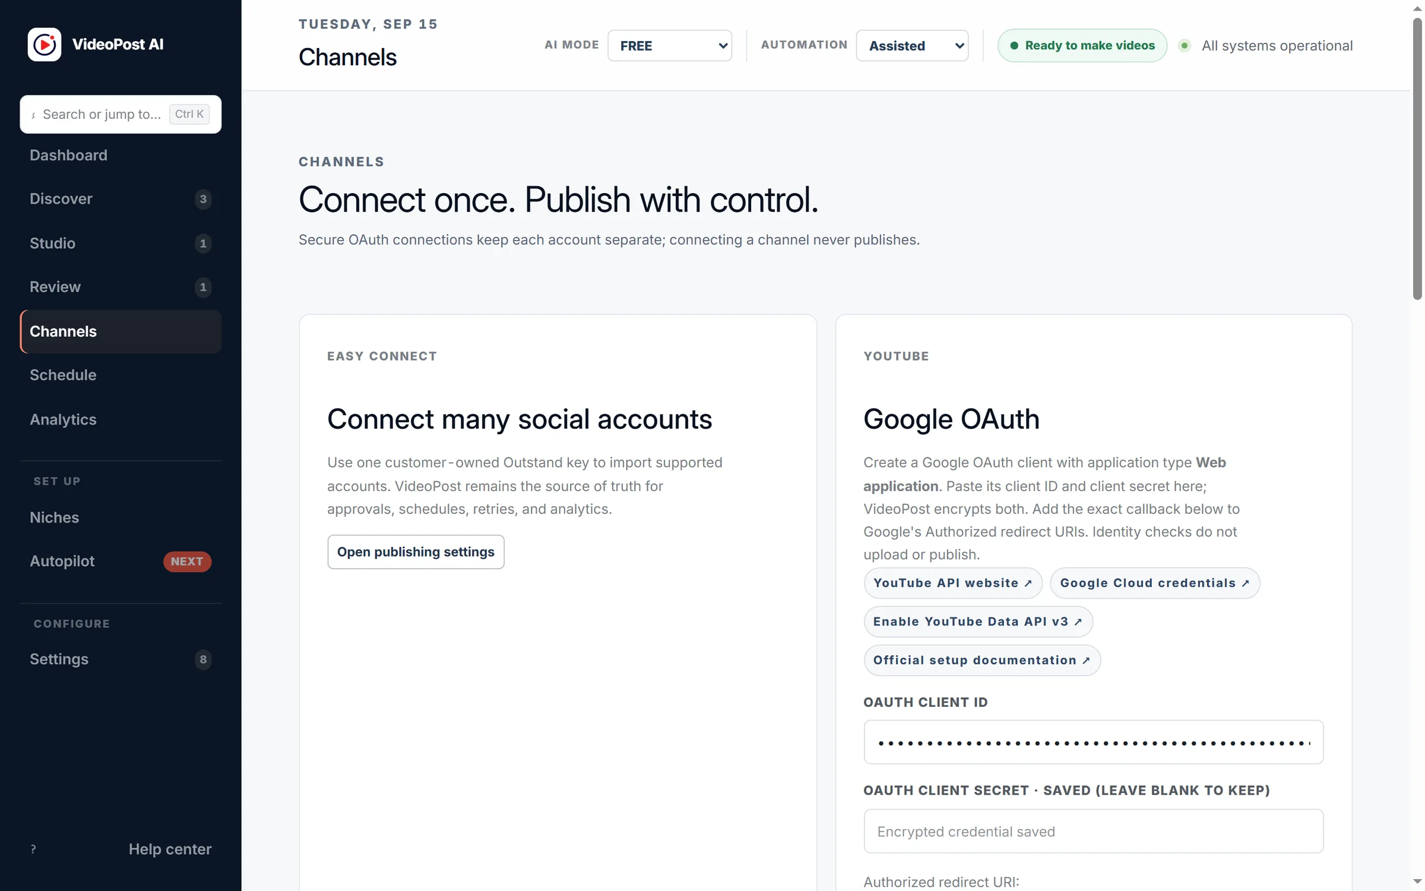
Task: Click the scrollbar down arrow
Action: pos(1418,882)
